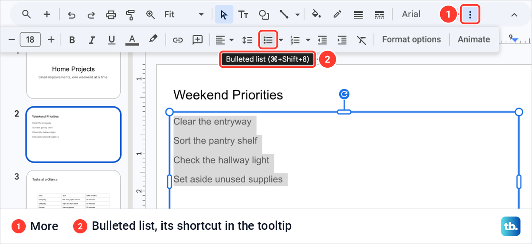Expand numbered list style arrow
This screenshot has height=244, width=532.
(x=308, y=40)
